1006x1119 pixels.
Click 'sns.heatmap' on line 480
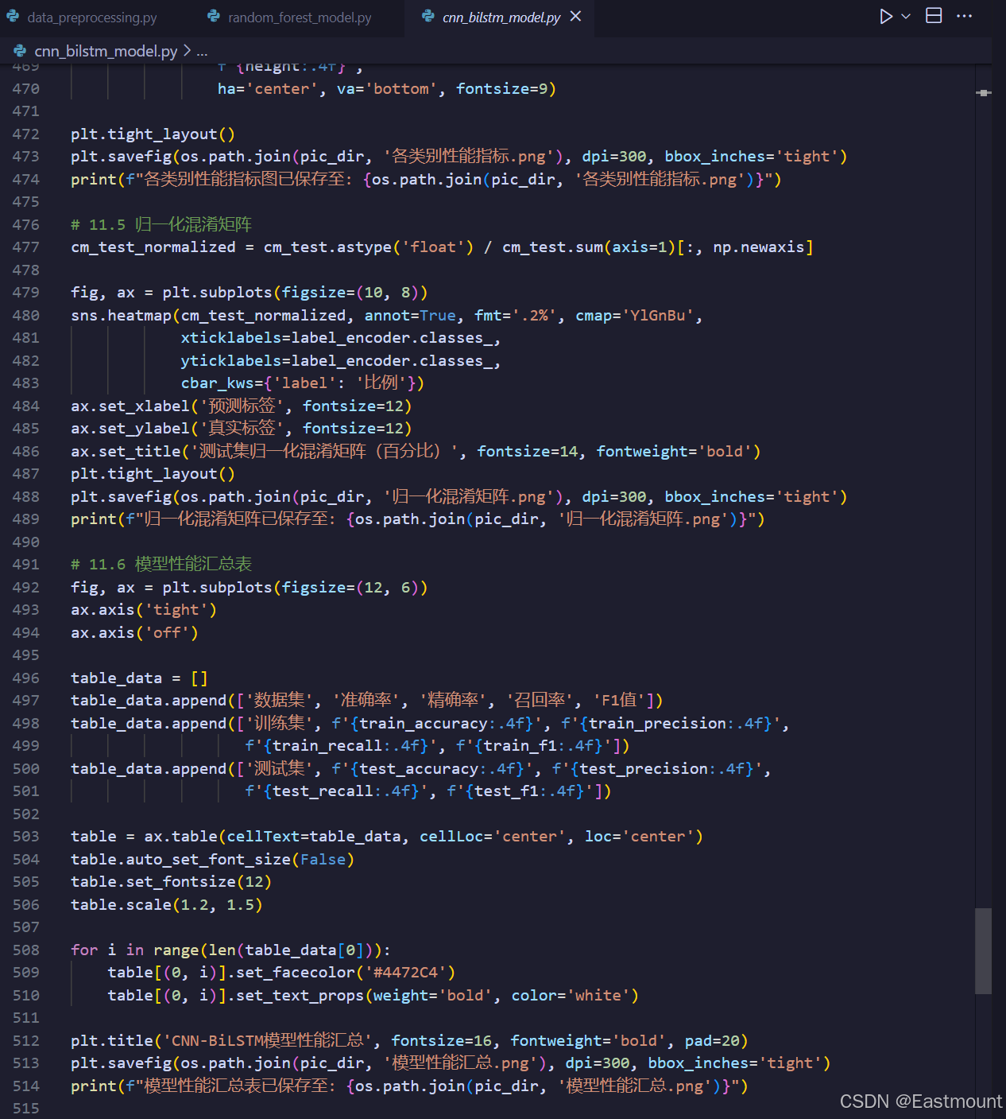tap(122, 316)
